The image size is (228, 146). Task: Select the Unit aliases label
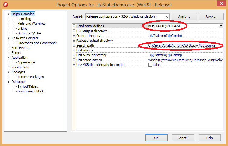[x=84, y=50]
